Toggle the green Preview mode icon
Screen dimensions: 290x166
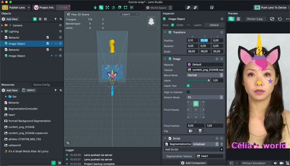point(231,19)
